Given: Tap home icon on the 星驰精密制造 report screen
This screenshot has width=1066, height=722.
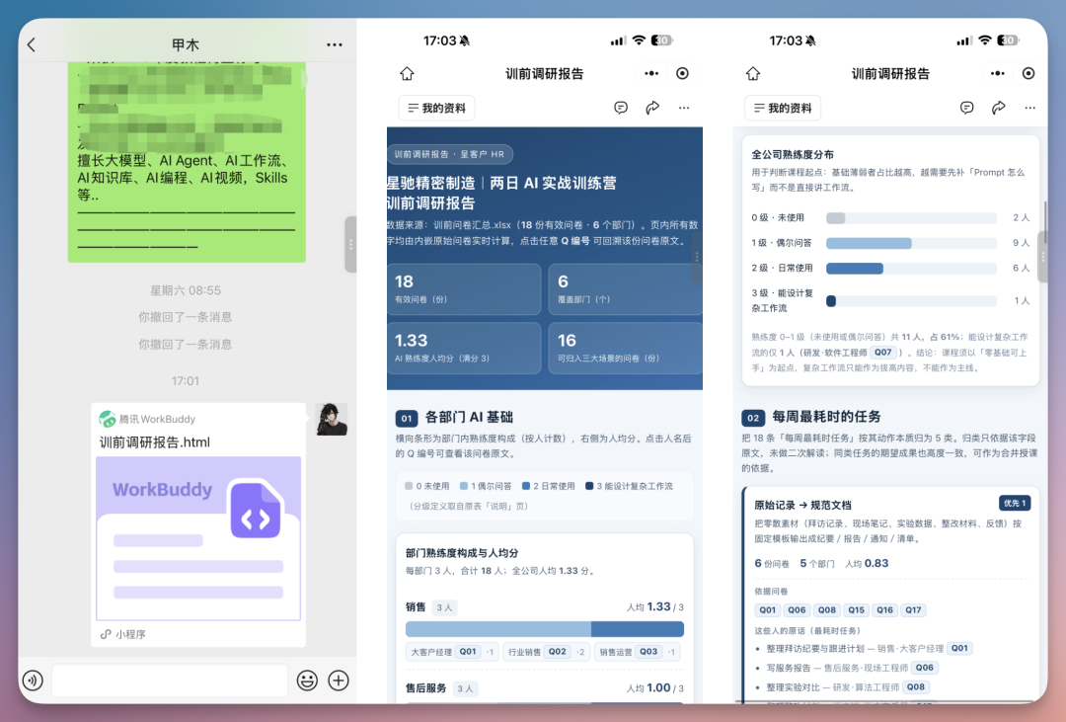Looking at the screenshot, I should click(407, 73).
